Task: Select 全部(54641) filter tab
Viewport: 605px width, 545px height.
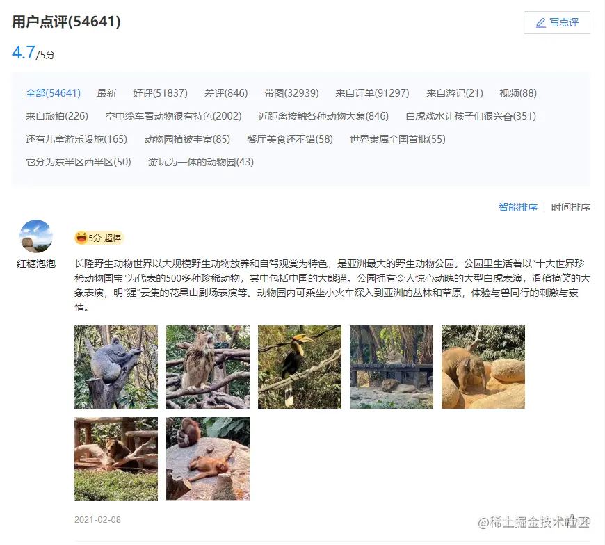Action: pyautogui.click(x=54, y=93)
